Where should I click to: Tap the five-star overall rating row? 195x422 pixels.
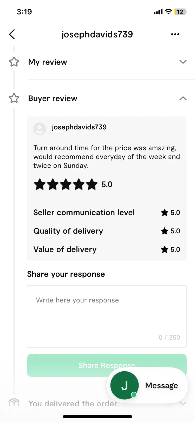(x=73, y=184)
